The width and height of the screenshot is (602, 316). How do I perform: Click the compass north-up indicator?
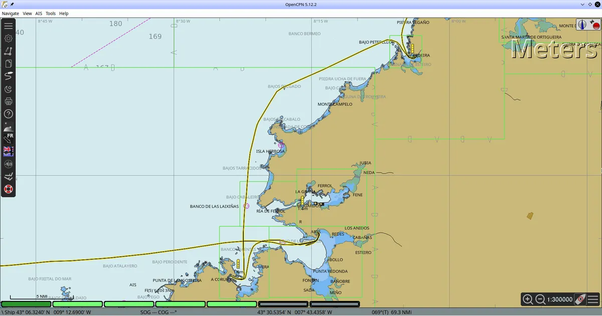click(x=582, y=24)
